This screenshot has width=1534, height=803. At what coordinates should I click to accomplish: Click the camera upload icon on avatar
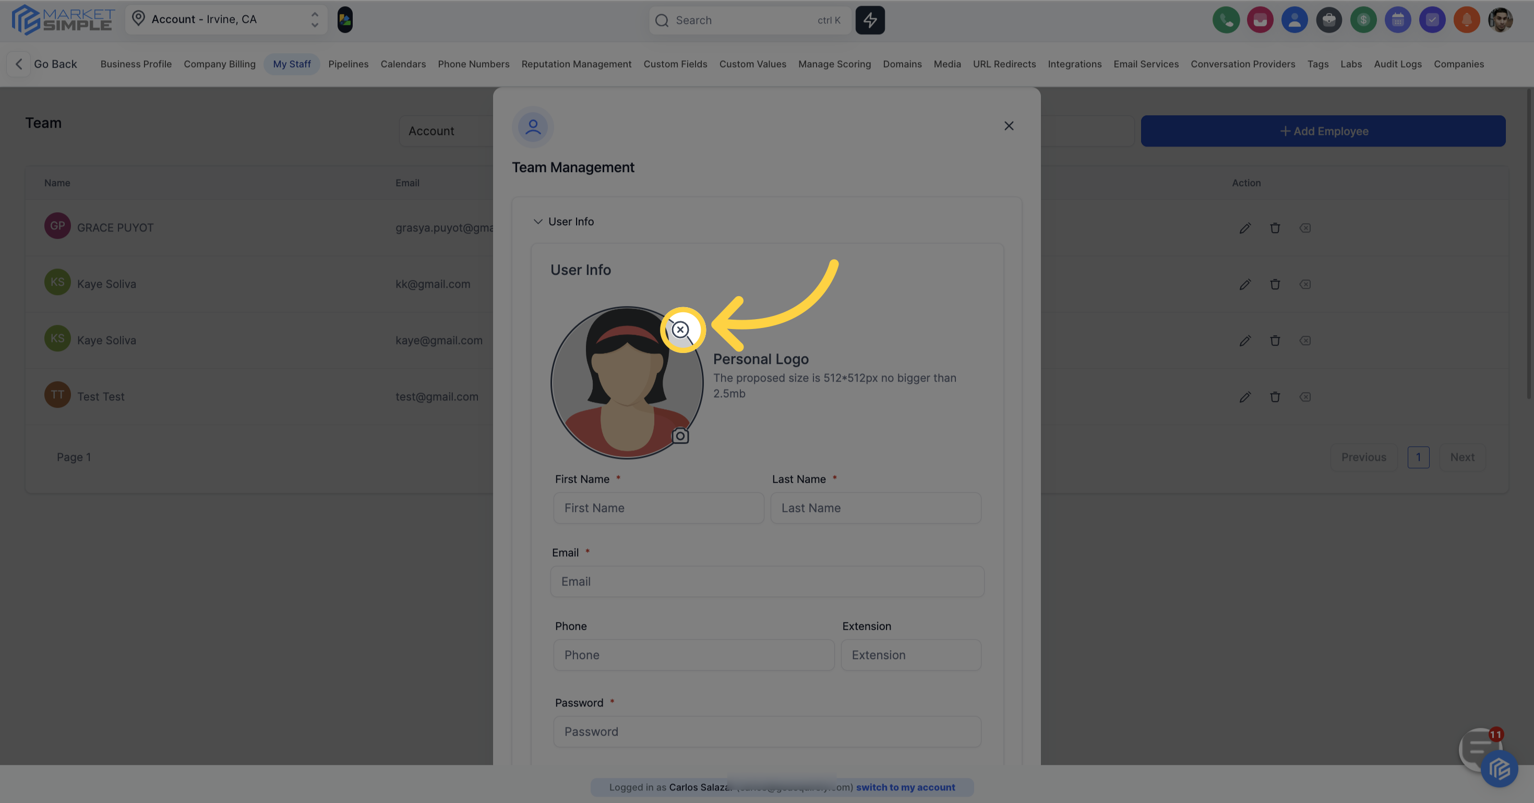(680, 436)
